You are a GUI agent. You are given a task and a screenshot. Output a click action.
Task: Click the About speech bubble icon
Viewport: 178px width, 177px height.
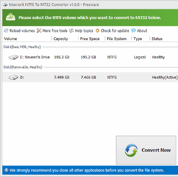pos(133,31)
